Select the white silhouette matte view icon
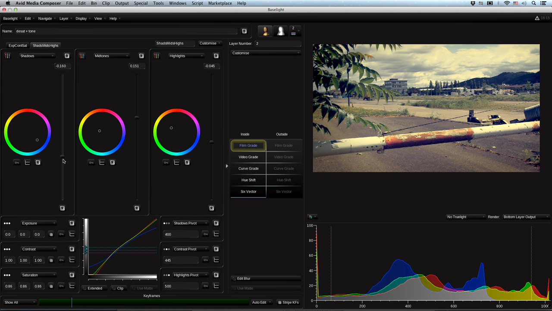This screenshot has width=552, height=311. (280, 31)
